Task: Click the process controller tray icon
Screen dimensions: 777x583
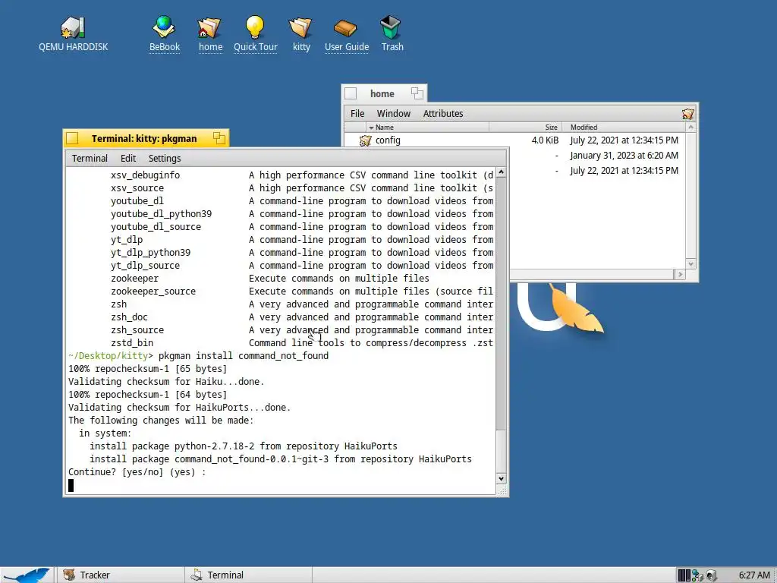Action: (x=684, y=575)
